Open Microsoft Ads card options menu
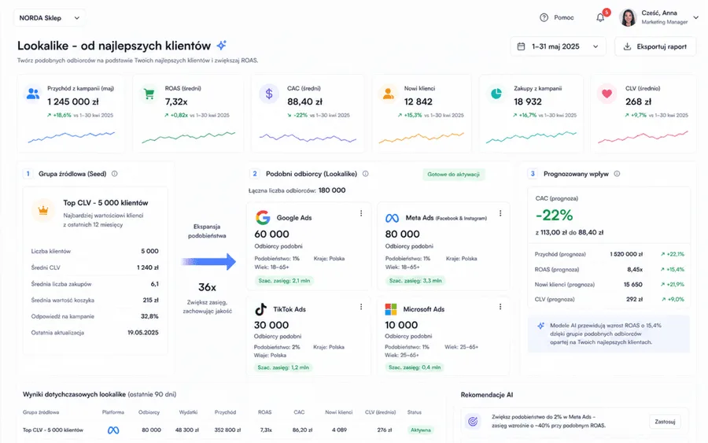Viewport: 708px width, 443px height. coord(500,307)
